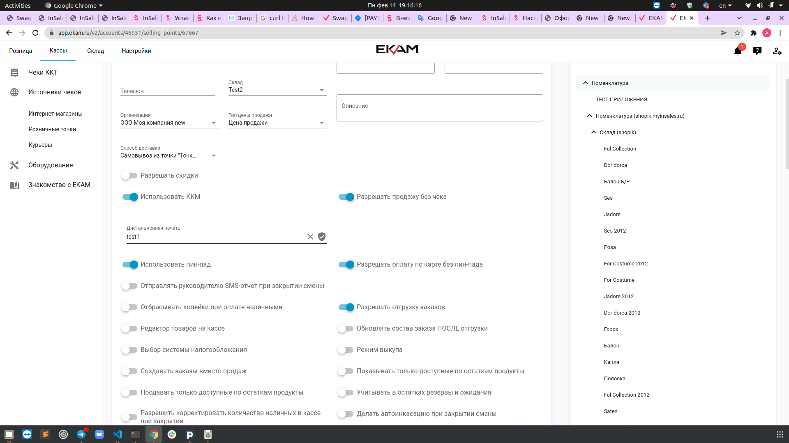Image resolution: width=789 pixels, height=443 pixels.
Task: Turn on Режим выкупа toggle
Action: coord(346,350)
